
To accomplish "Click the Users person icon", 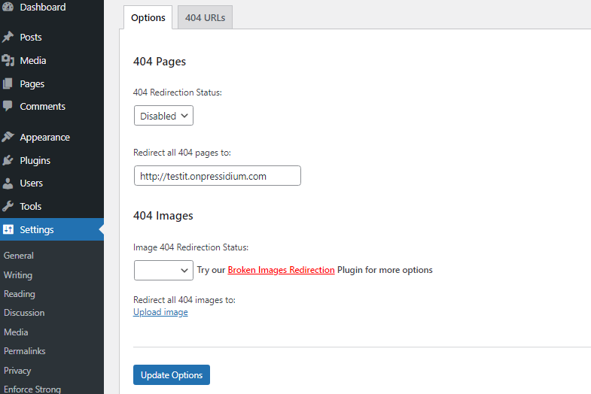I will point(8,183).
